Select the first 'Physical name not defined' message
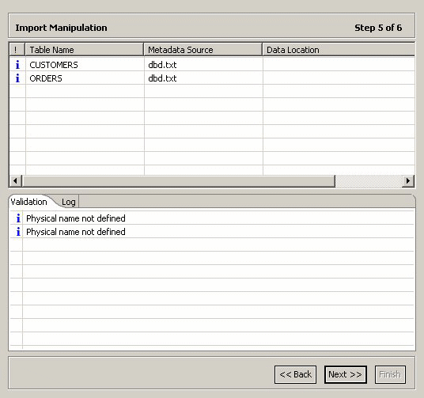Screen dimensions: 424x398 coord(76,218)
